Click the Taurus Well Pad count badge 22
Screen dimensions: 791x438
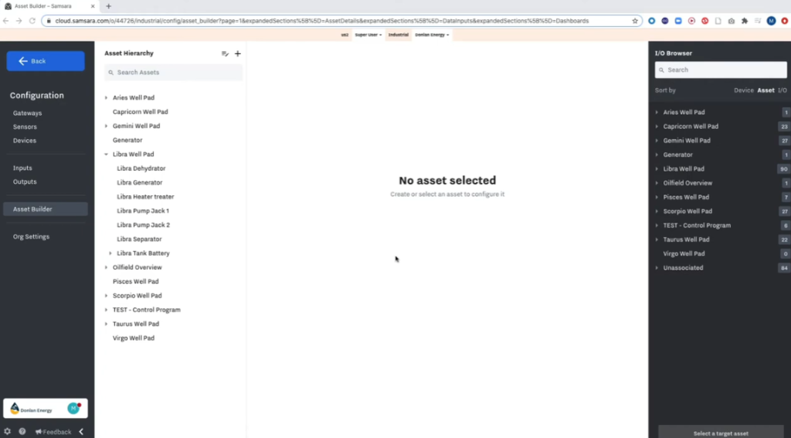coord(784,239)
